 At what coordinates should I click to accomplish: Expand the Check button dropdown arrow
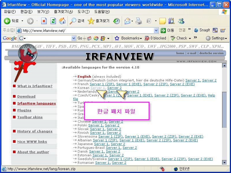point(190,39)
